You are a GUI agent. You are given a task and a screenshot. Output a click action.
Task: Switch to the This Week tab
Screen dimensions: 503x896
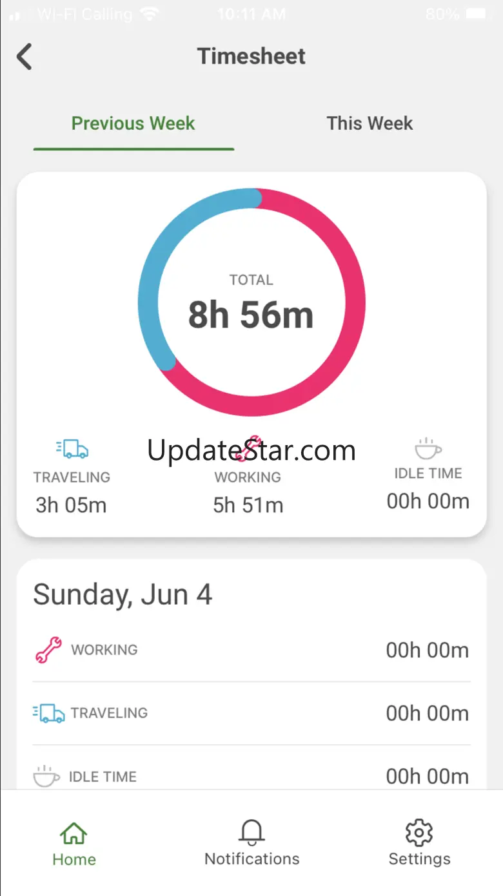370,123
